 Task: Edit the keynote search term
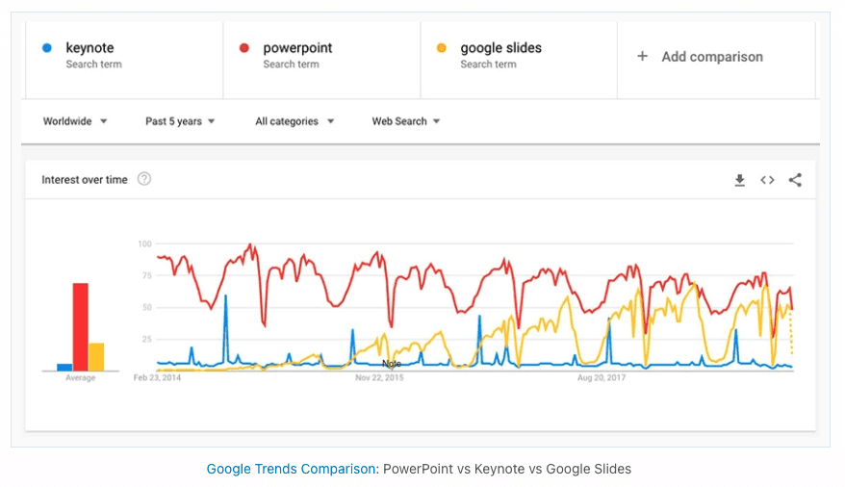(90, 48)
